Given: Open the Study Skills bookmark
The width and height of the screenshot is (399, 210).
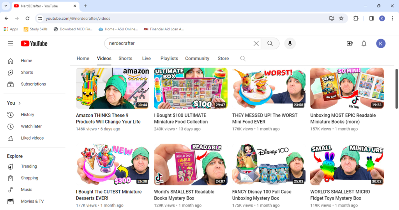Looking at the screenshot, I should pyautogui.click(x=35, y=29).
